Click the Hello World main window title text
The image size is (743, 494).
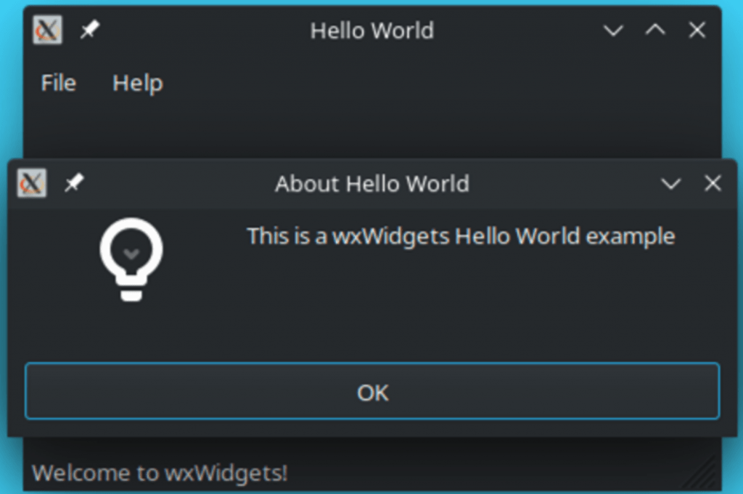coord(372,30)
